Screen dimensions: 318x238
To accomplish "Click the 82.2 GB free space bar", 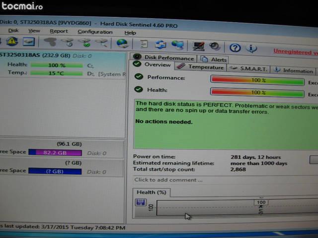I will pos(55,152).
